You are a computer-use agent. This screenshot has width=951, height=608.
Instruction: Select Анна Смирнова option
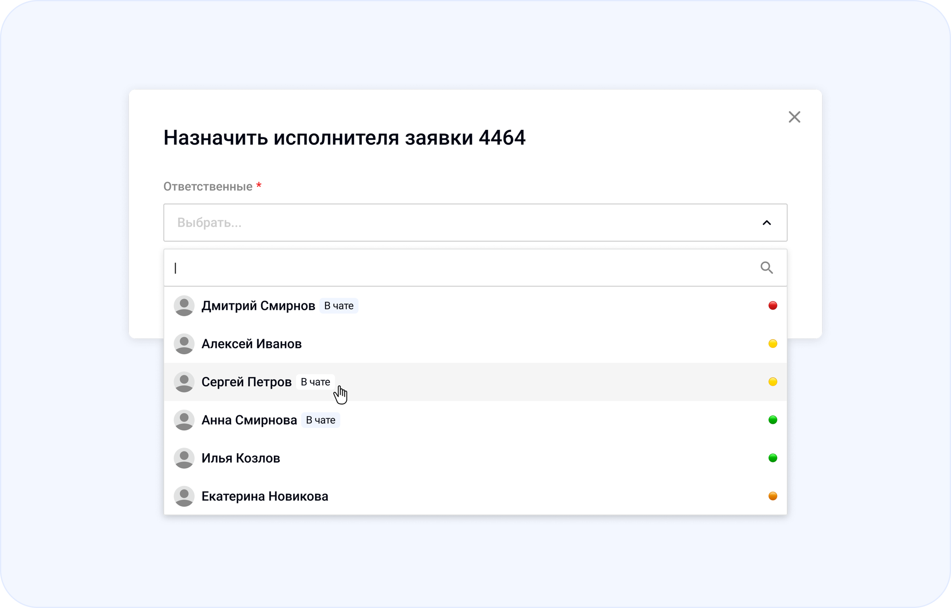tap(475, 420)
